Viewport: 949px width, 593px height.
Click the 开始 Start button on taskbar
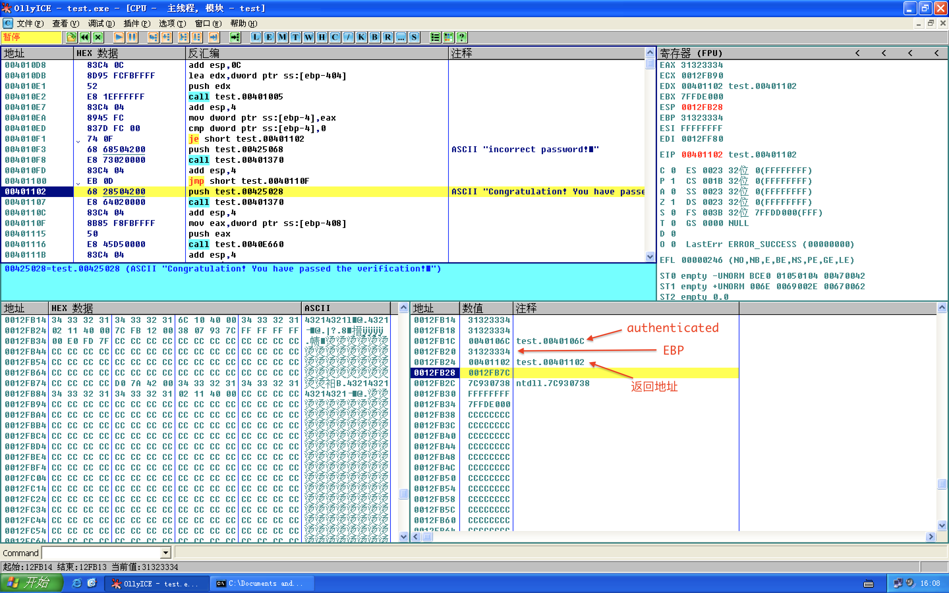point(31,583)
